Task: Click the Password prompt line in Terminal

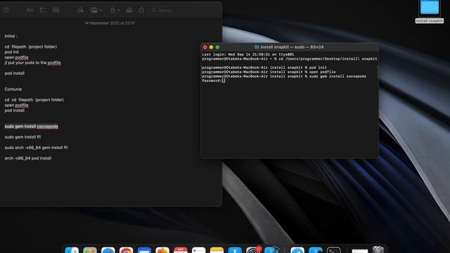Action: tap(214, 81)
